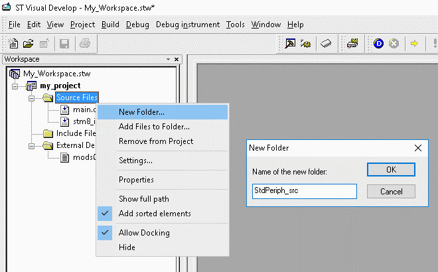Click the New file toolbar icon
This screenshot has height=272, width=438.
pyautogui.click(x=14, y=44)
